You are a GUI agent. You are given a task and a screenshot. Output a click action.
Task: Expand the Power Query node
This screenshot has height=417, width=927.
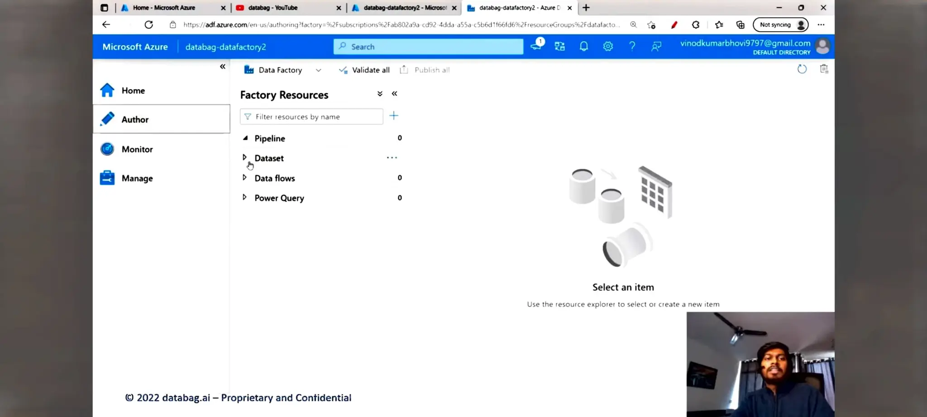(x=244, y=197)
